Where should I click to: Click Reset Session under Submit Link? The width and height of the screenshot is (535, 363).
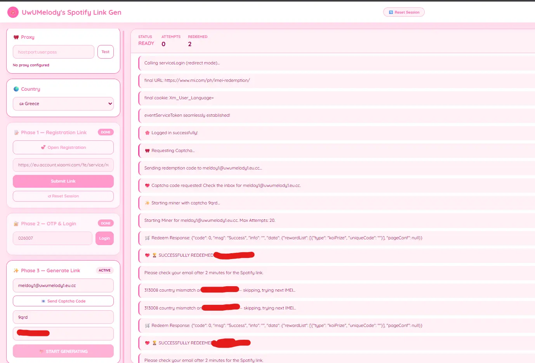pos(63,196)
